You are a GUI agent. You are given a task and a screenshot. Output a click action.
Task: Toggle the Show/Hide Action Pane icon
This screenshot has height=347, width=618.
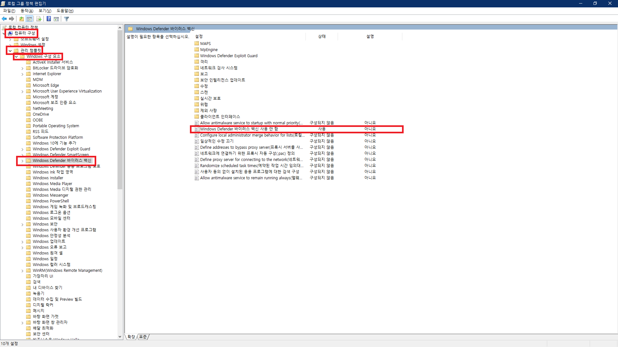[56, 19]
